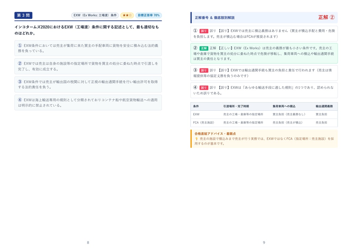This screenshot has width=352, height=250.
Task: Click the star difficulty rating badge
Action: [x=127, y=15]
